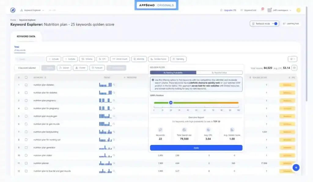Click the Upgrade LTD star link
The height and width of the screenshot is (182, 313).
pyautogui.click(x=228, y=10)
